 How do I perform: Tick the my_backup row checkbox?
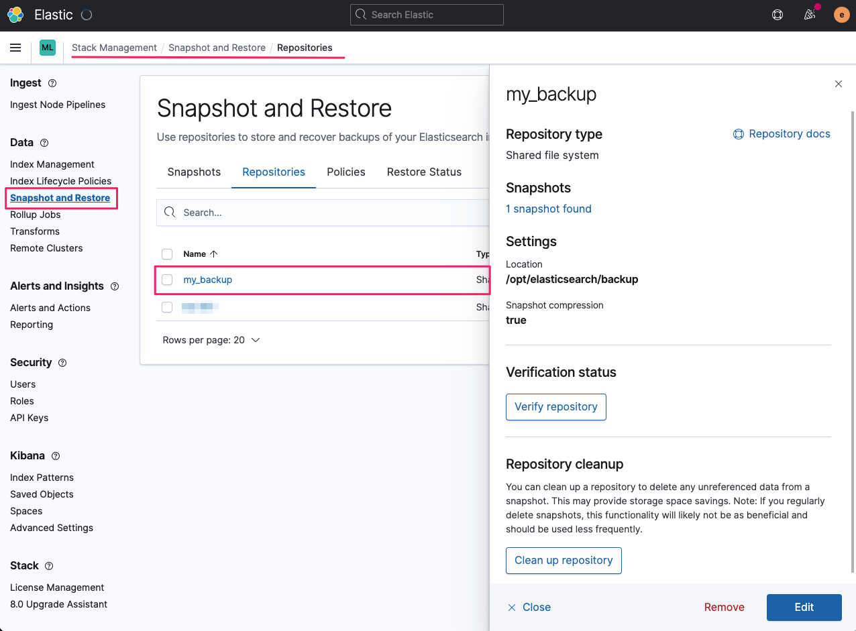coord(167,280)
